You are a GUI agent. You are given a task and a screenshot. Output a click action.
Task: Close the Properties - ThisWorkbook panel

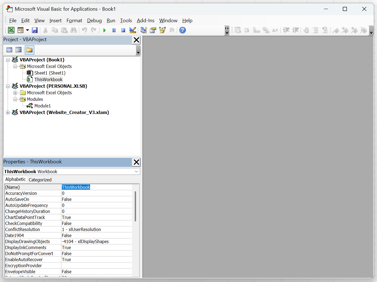(x=136, y=162)
